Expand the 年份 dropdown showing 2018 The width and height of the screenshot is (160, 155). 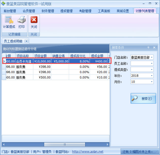click(152, 75)
